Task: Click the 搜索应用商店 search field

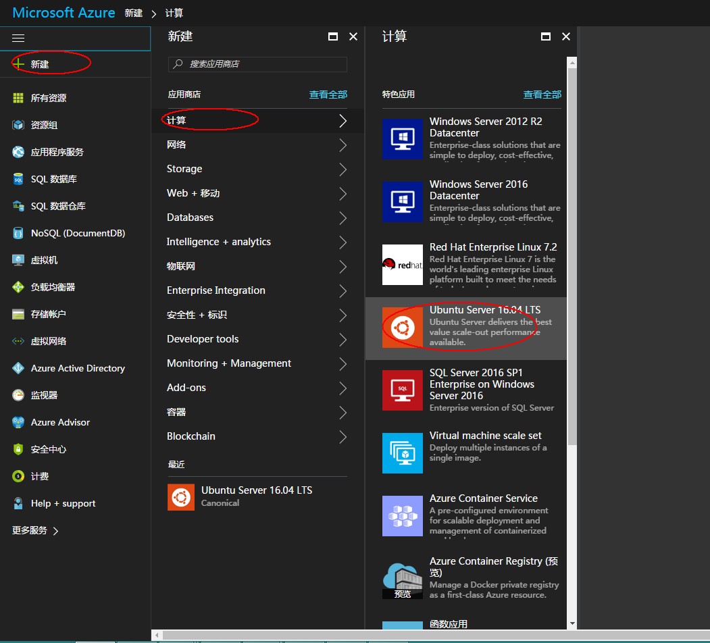Action: tap(263, 64)
